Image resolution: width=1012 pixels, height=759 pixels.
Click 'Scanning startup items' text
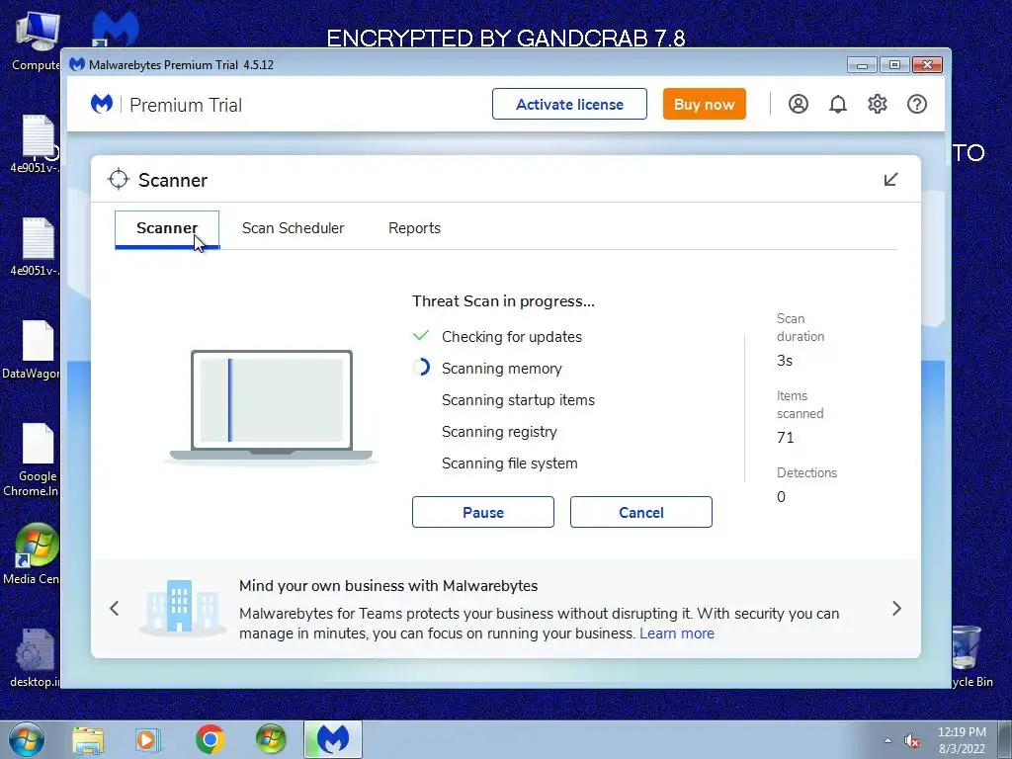coord(518,400)
